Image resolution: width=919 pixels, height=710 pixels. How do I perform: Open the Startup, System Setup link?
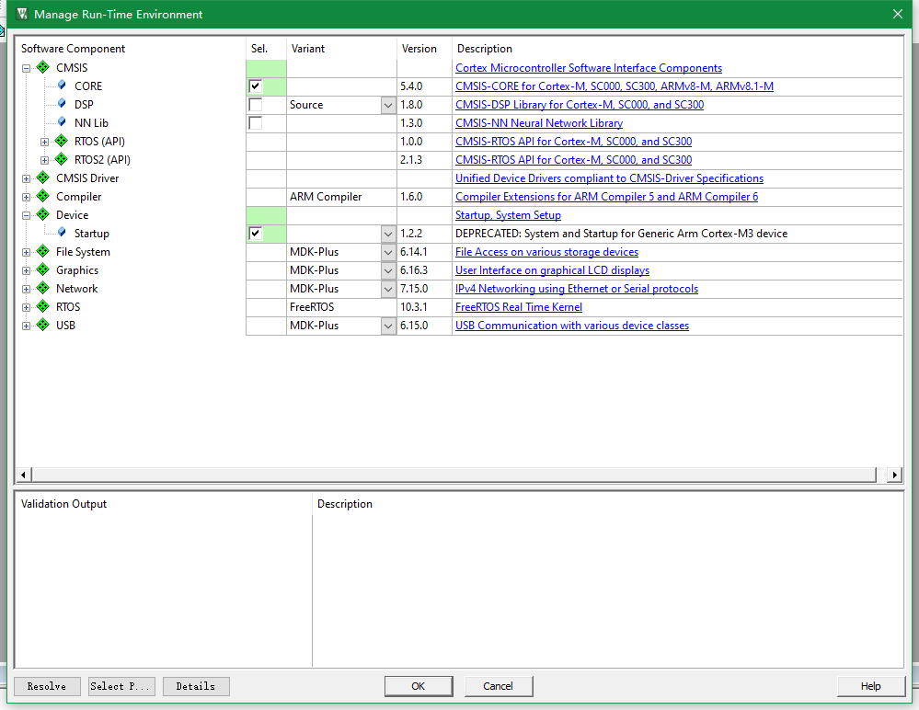pyautogui.click(x=508, y=215)
